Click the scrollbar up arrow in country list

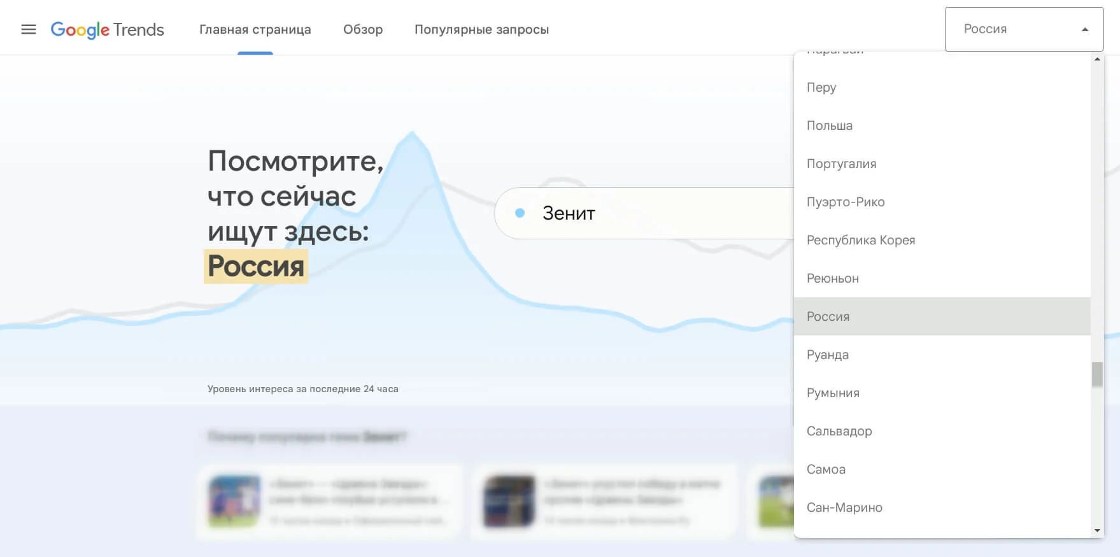[1097, 59]
